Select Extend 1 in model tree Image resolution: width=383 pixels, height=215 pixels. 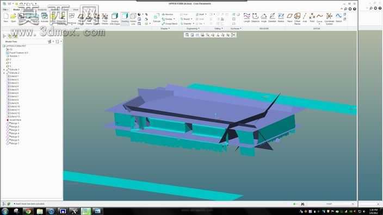(x=14, y=77)
